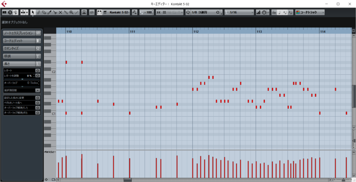Toggle the Solo editor button
Screen dimensions: 356x182
10,12
